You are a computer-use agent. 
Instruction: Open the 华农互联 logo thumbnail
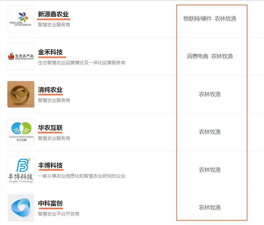(21, 132)
